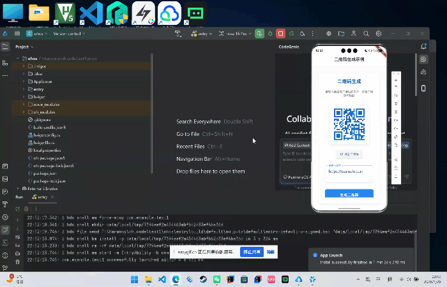
Task: Open the device manager phone icon on right sidebar
Action: pyautogui.click(x=423, y=89)
